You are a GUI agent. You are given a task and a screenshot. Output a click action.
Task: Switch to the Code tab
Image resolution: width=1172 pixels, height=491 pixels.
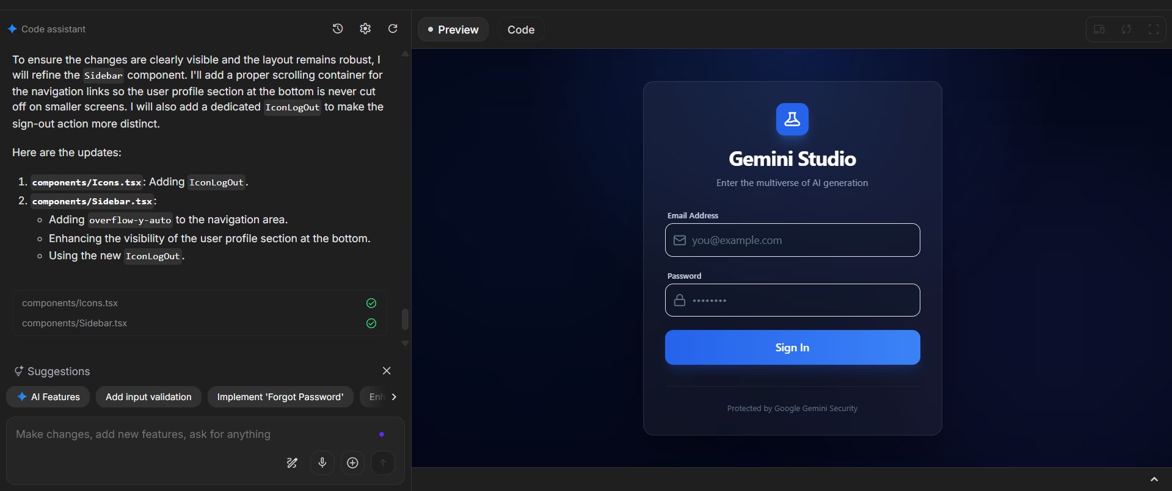(x=521, y=29)
